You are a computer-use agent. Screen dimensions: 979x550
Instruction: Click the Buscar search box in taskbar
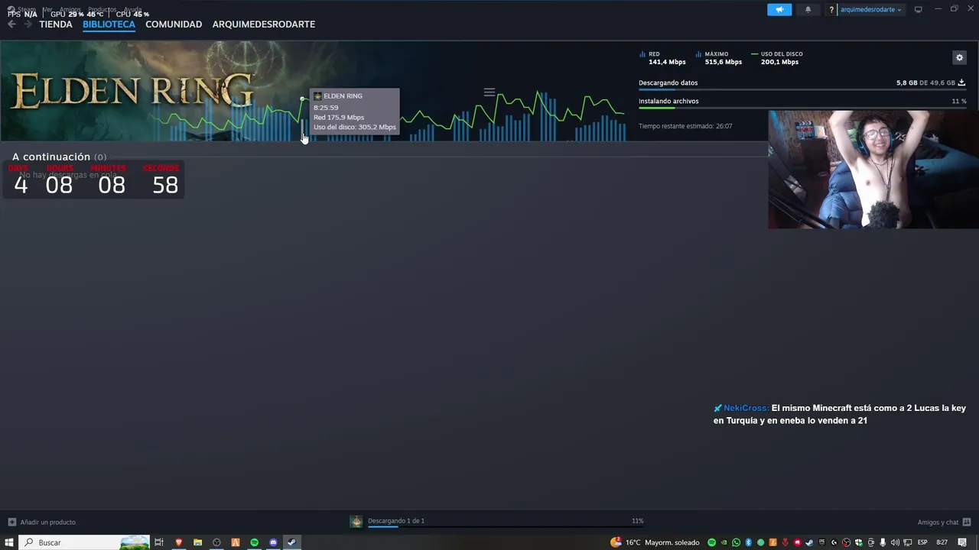click(x=85, y=542)
